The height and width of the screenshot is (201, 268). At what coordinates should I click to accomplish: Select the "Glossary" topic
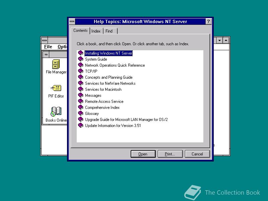tap(92, 114)
